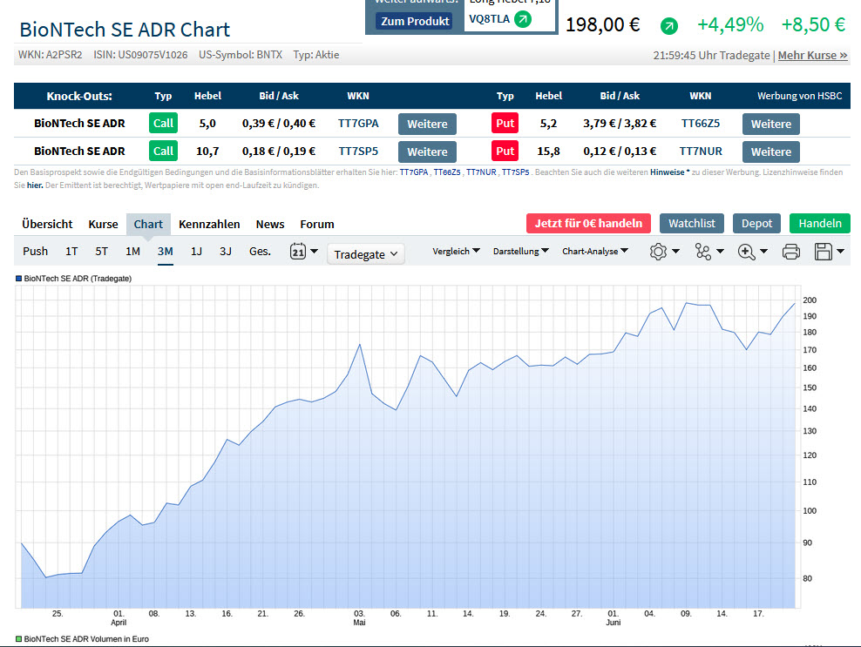Image resolution: width=861 pixels, height=647 pixels.
Task: Click the blue BioNTech legend color square
Action: [x=18, y=279]
